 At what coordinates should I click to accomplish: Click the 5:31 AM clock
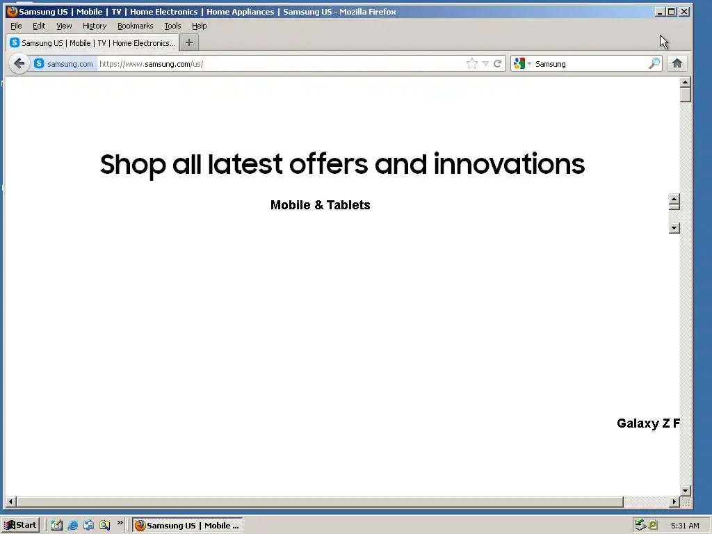(685, 526)
